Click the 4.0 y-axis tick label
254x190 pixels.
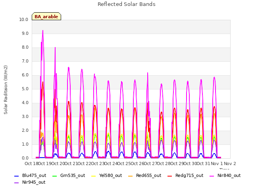coord(25,103)
